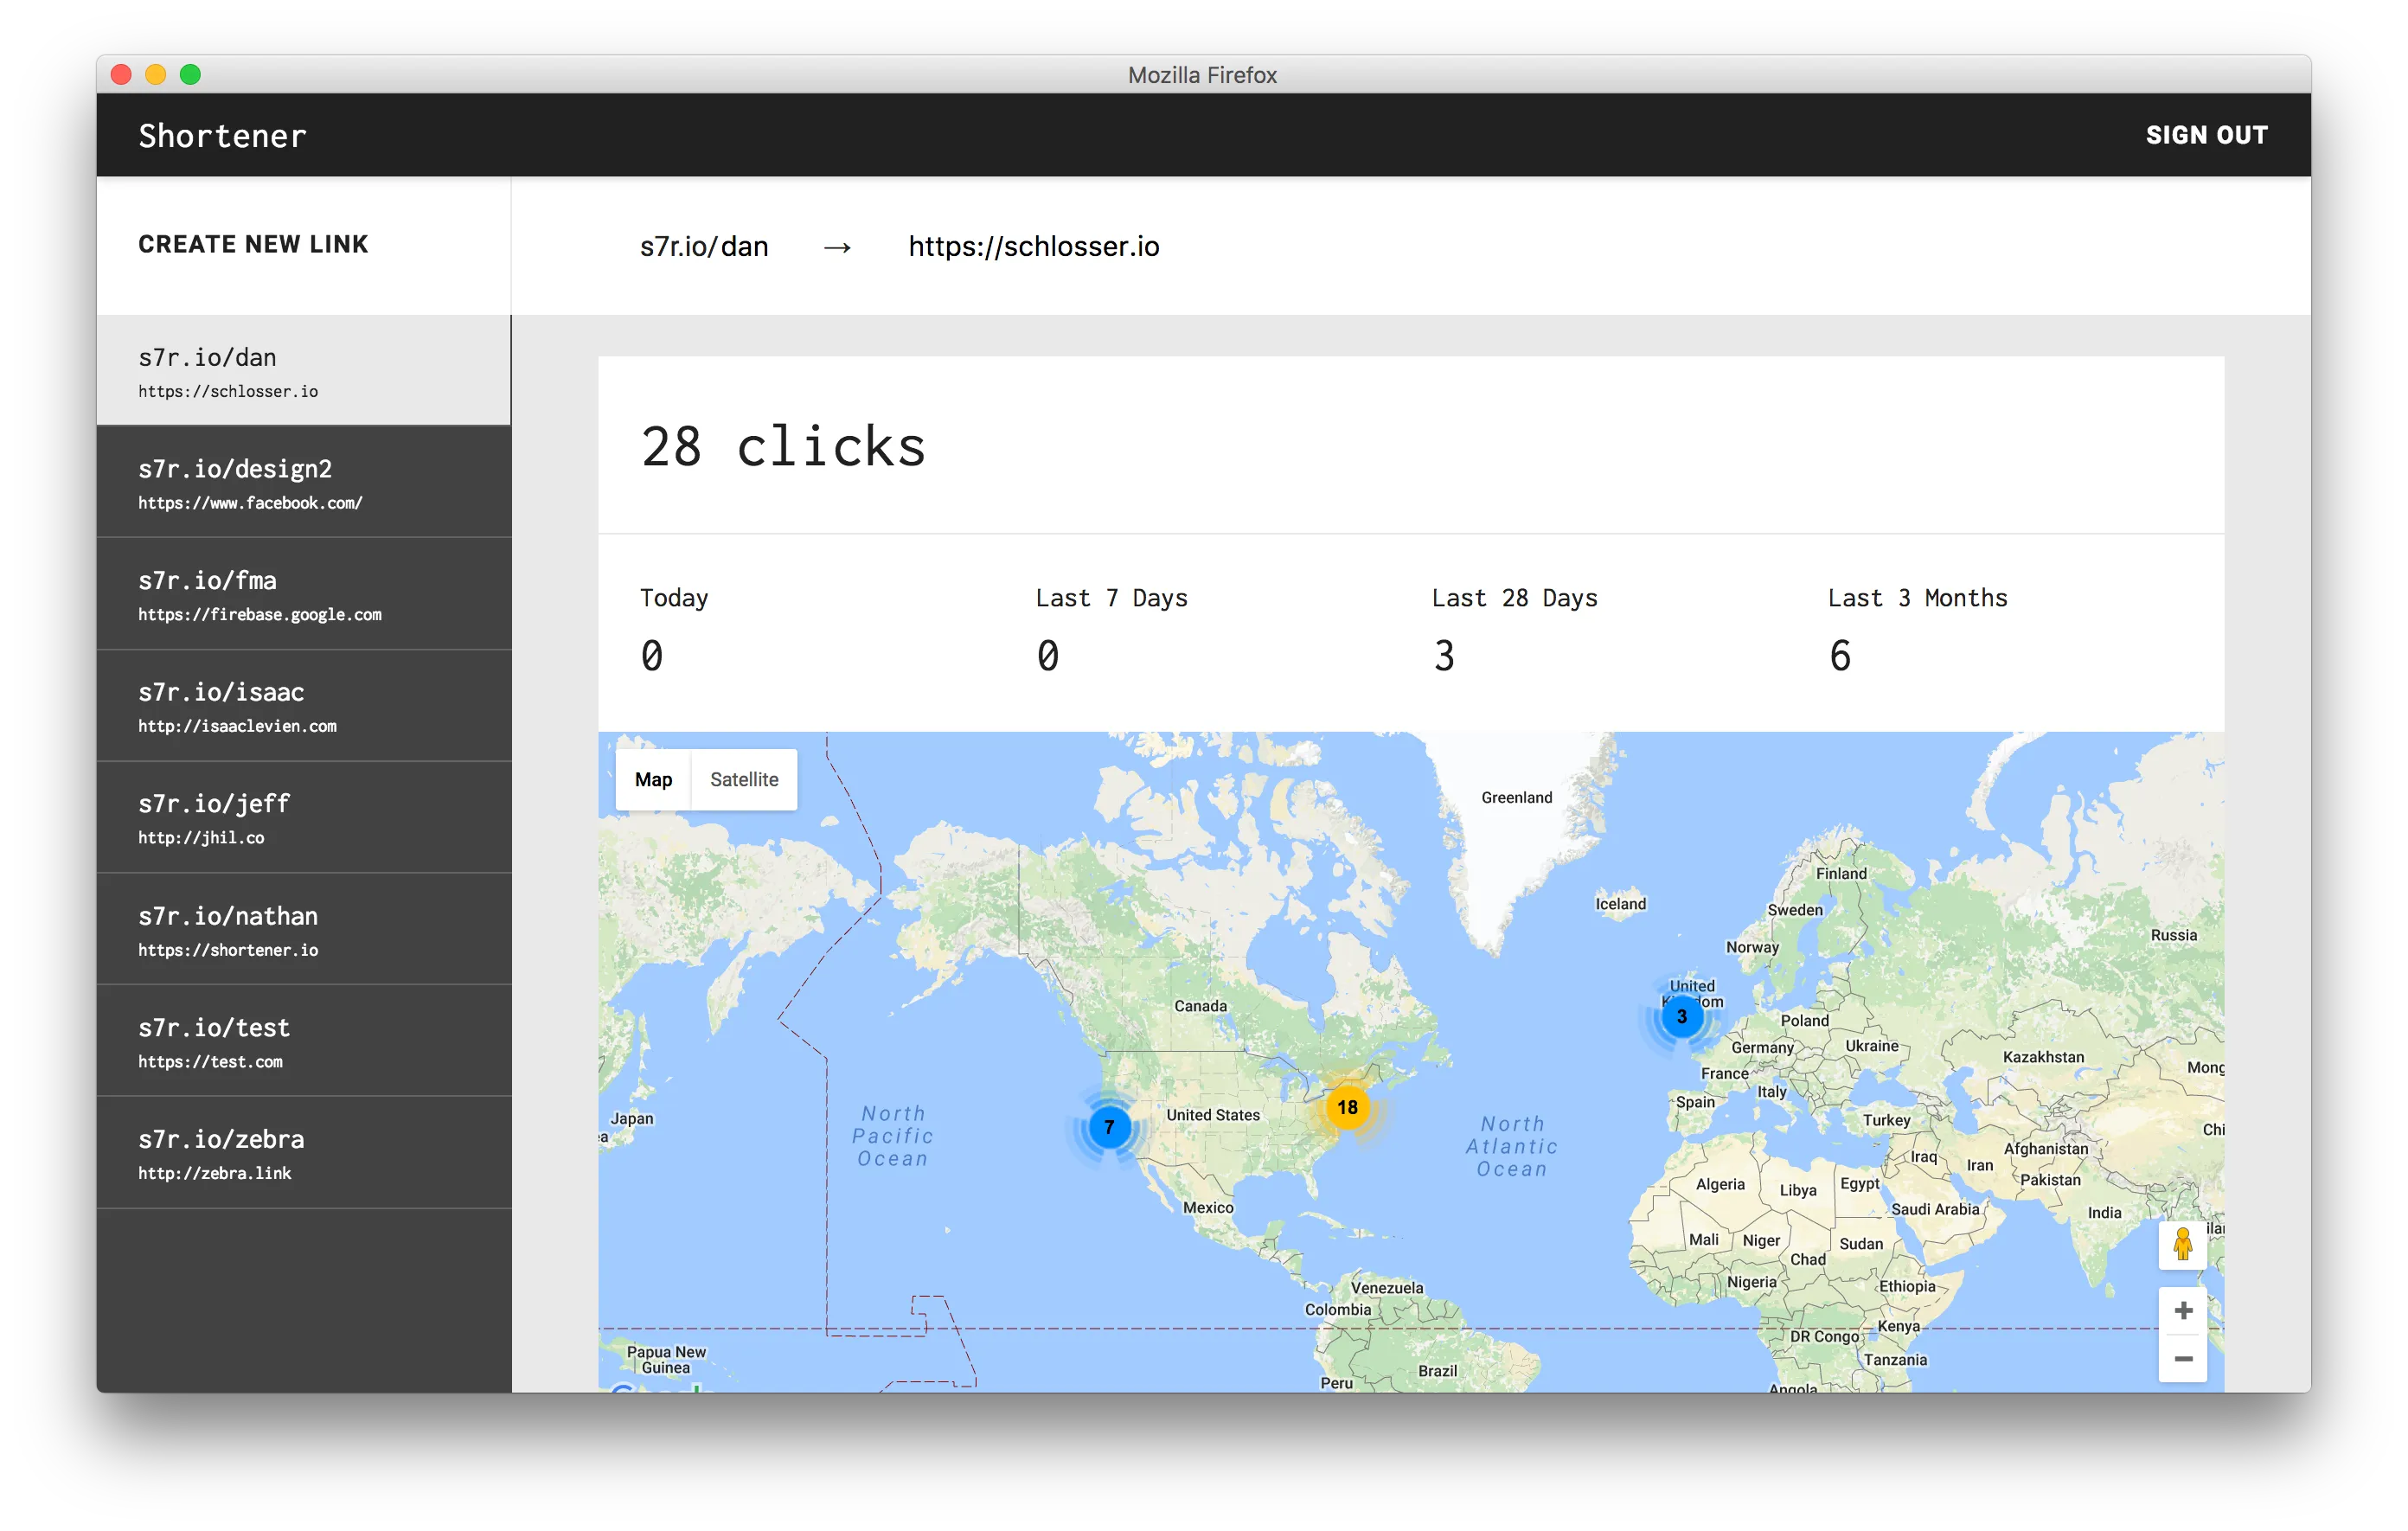Open the 3-click cluster near the United Kingdom
2408x1531 pixels.
(x=1683, y=1015)
